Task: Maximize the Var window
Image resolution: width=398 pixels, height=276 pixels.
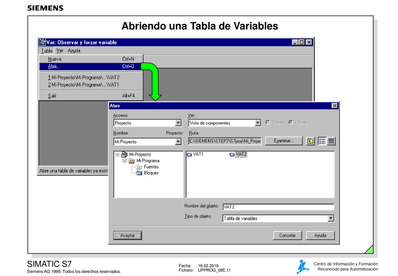Action: 301,42
